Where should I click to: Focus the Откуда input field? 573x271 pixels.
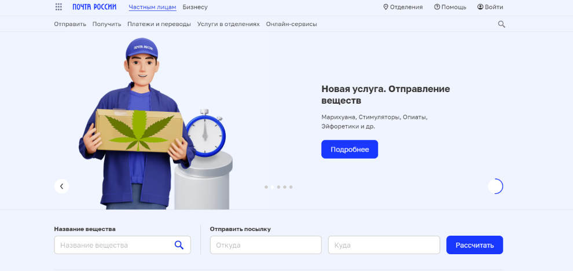tap(265, 245)
